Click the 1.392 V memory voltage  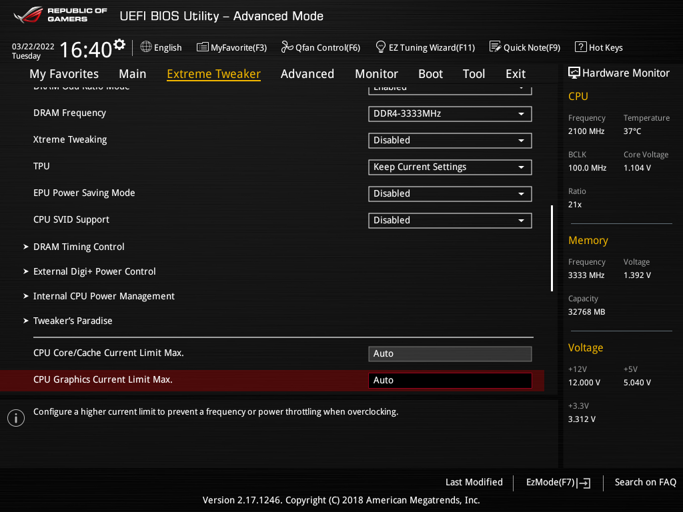[x=637, y=275]
